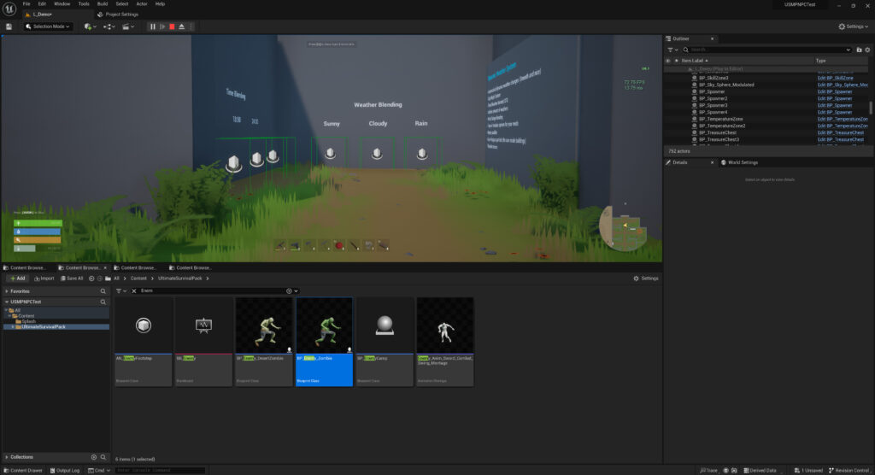Open the Content Drawer
Screen dimensions: 875x475
tap(23, 471)
